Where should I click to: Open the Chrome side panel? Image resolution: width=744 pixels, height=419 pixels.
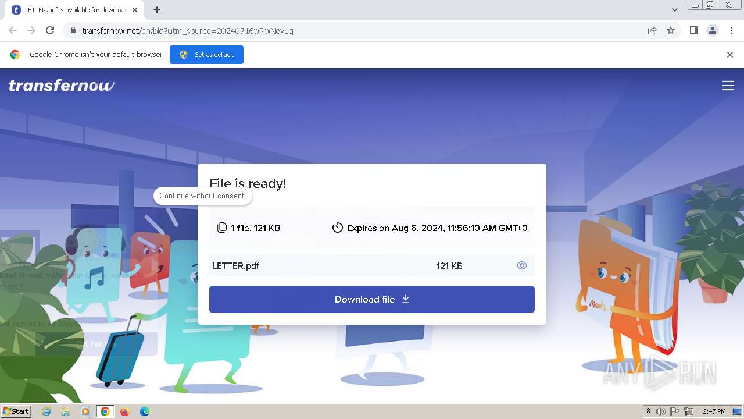[693, 30]
